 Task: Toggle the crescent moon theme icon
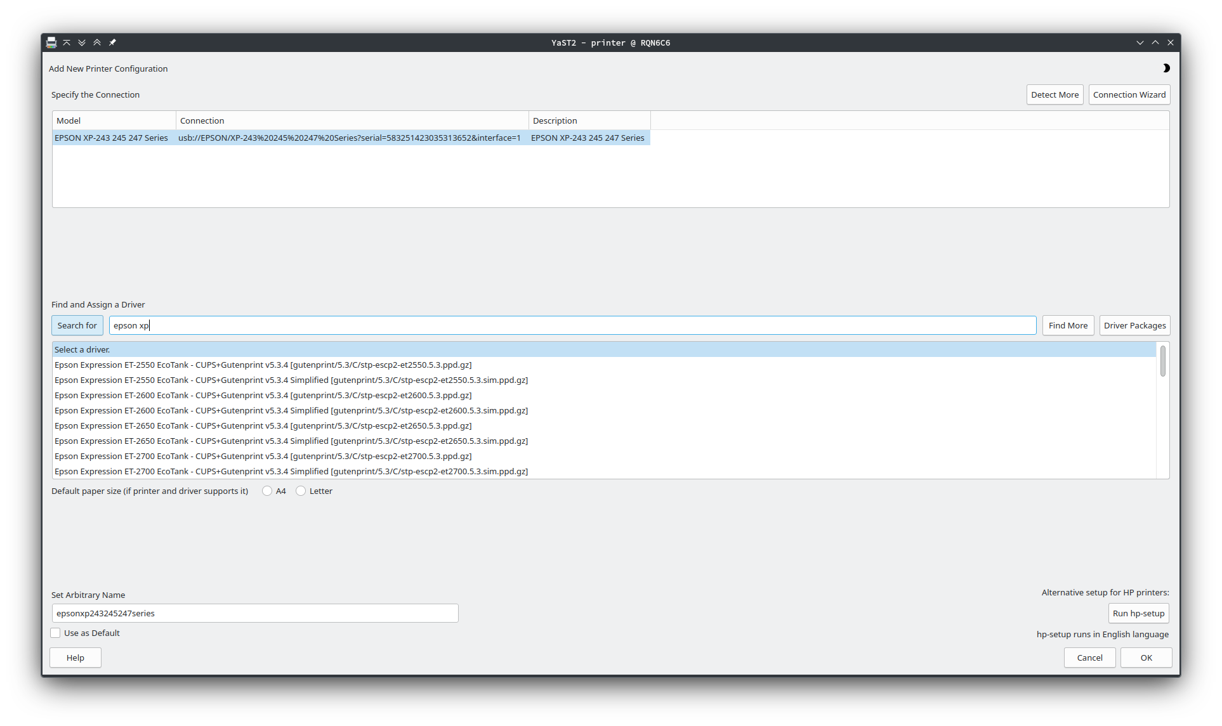click(1166, 68)
